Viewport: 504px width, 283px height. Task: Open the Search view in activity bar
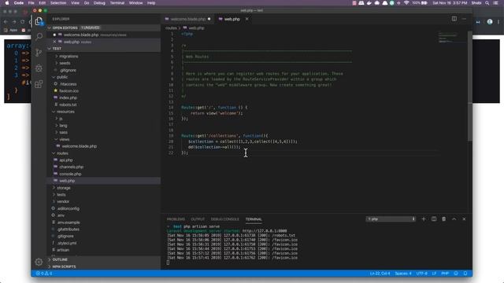click(39, 37)
